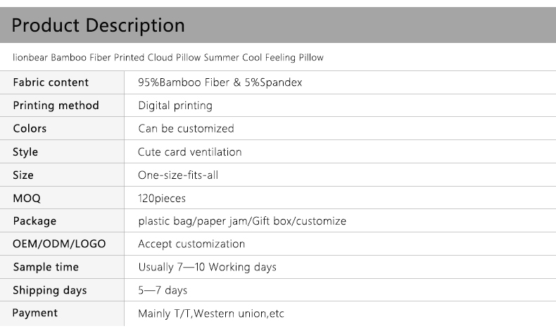Click the Can be customized text

tap(186, 129)
